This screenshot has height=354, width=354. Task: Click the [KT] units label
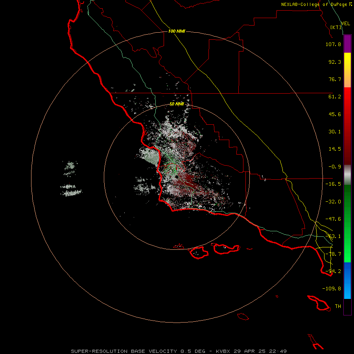336,27
